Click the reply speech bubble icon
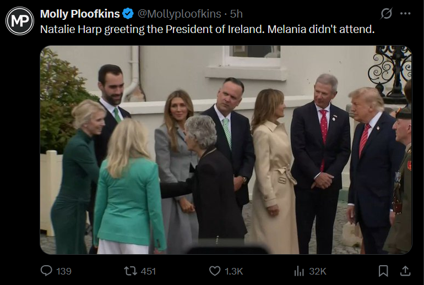The height and width of the screenshot is (285, 424). pyautogui.click(x=46, y=271)
